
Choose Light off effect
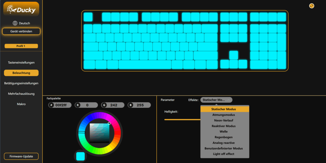pyautogui.click(x=224, y=154)
